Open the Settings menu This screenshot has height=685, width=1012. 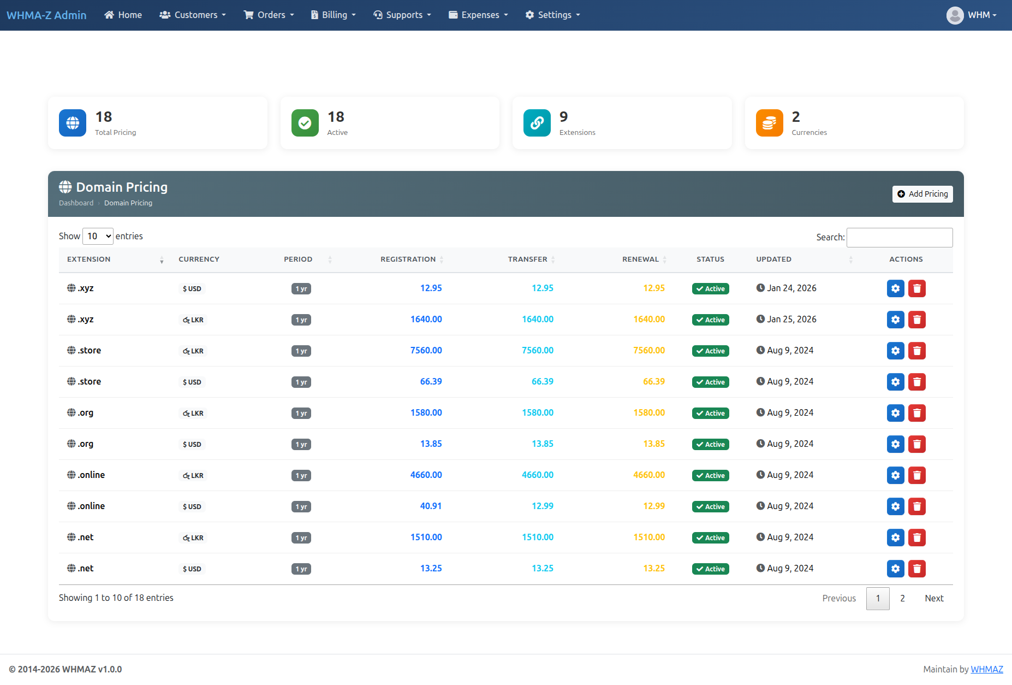coord(552,15)
